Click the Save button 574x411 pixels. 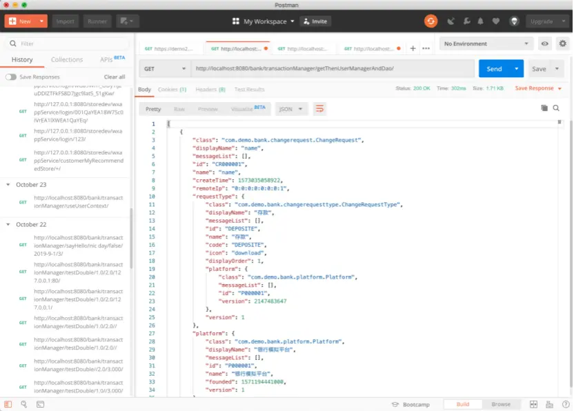[539, 68]
